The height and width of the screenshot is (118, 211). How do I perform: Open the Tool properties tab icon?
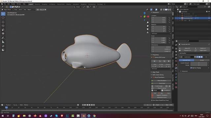(x=176, y=45)
